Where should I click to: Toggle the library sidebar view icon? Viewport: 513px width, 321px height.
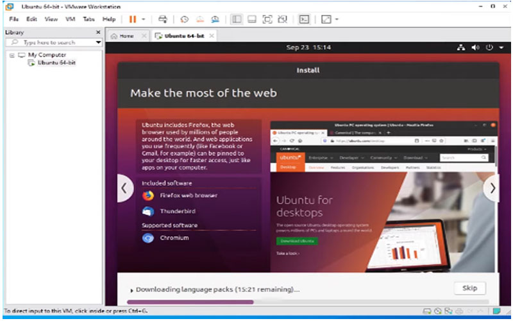[236, 19]
